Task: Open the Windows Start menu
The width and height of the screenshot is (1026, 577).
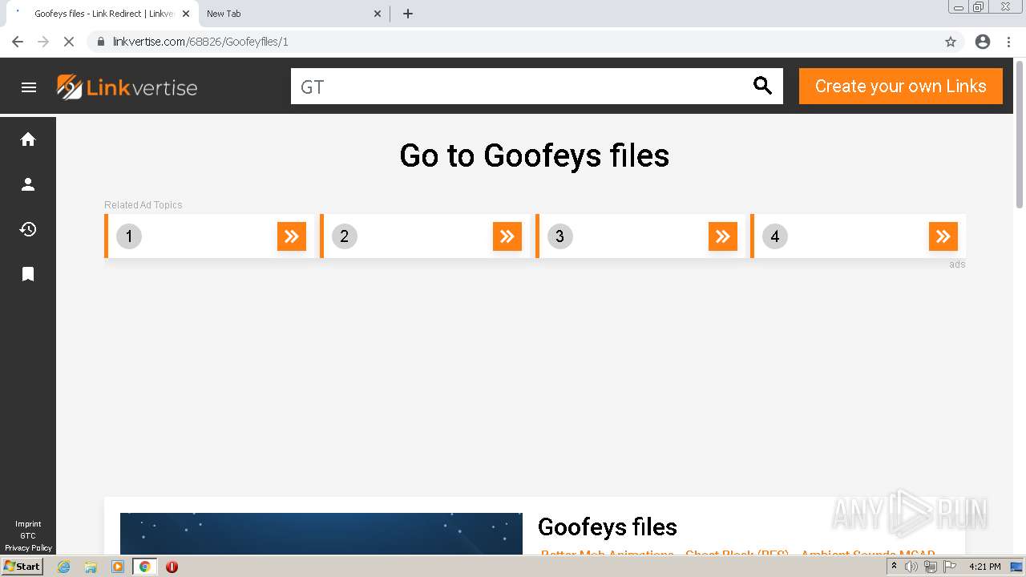Action: tap(22, 567)
